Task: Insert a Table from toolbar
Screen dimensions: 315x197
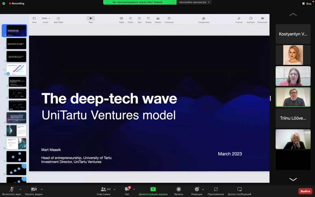Action: [x=121, y=18]
